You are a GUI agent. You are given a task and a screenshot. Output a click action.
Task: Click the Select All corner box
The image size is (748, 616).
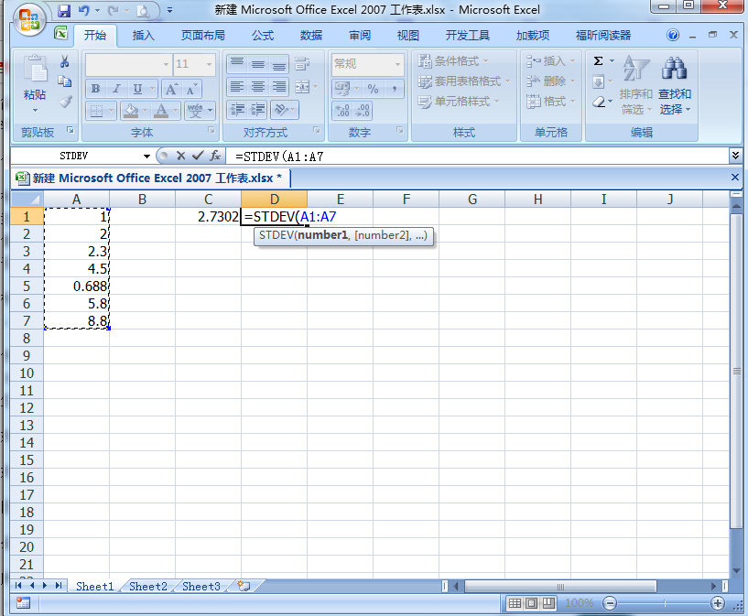(27, 200)
